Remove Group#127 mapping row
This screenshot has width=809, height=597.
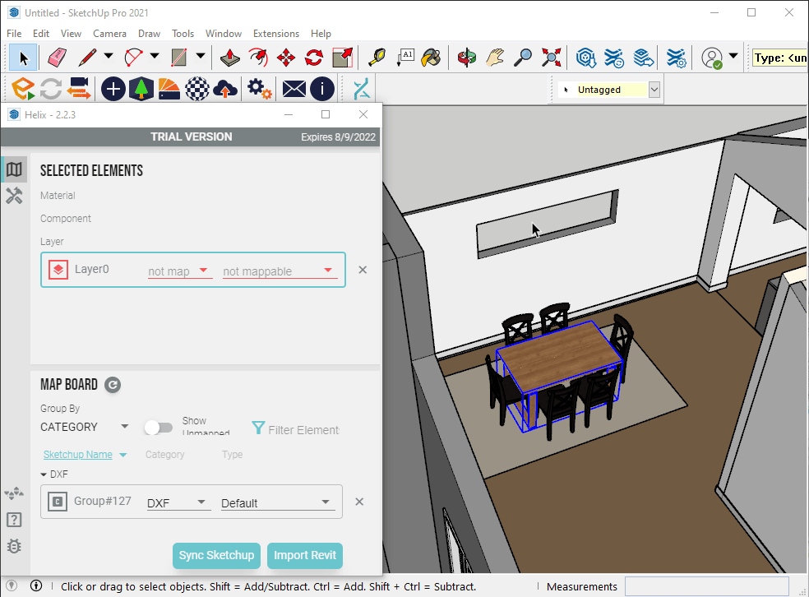pos(359,502)
